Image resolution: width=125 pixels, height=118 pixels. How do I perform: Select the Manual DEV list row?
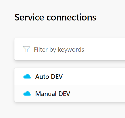(70, 93)
